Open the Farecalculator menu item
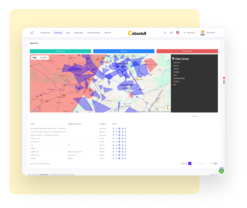Viewport: 247px width, 208px height. point(93,33)
